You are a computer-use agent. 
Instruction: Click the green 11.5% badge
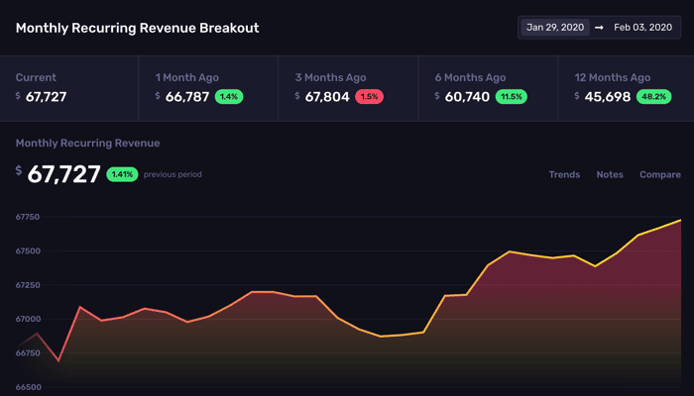pos(512,96)
